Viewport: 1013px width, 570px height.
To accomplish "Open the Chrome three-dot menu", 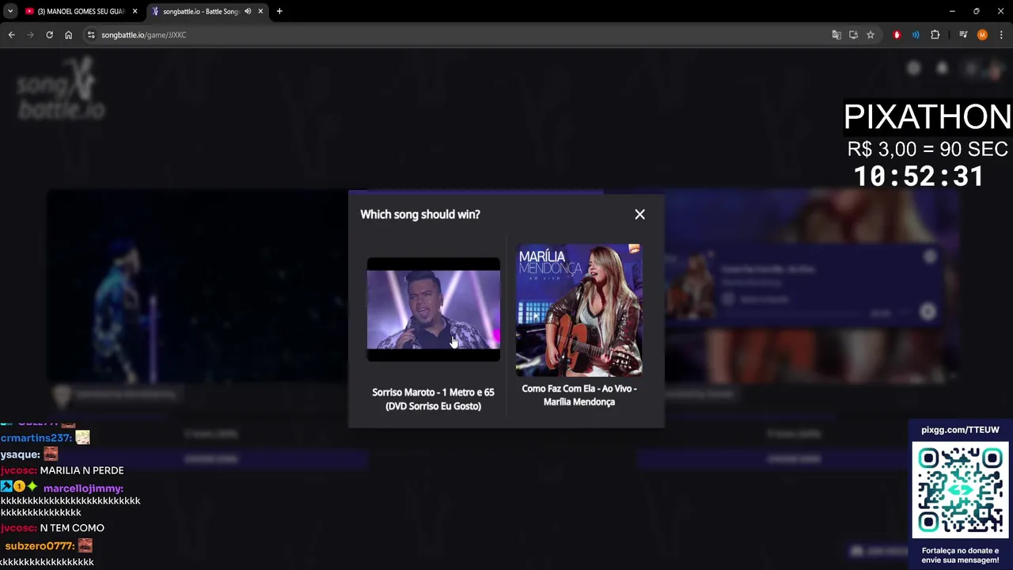I will 1001,35.
